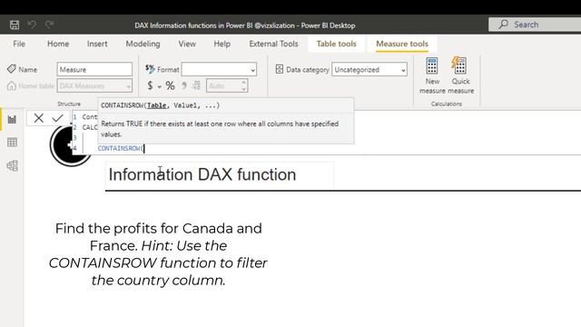The image size is (581, 327).
Task: Click the New measure button
Action: pos(432,75)
